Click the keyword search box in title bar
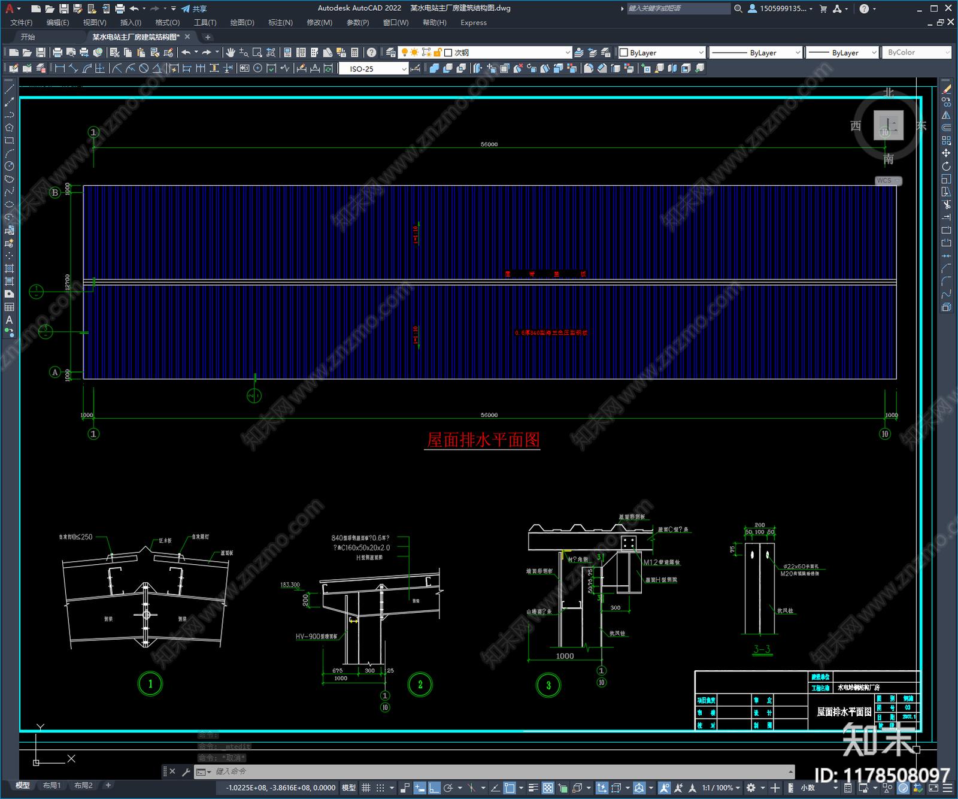 pyautogui.click(x=678, y=8)
